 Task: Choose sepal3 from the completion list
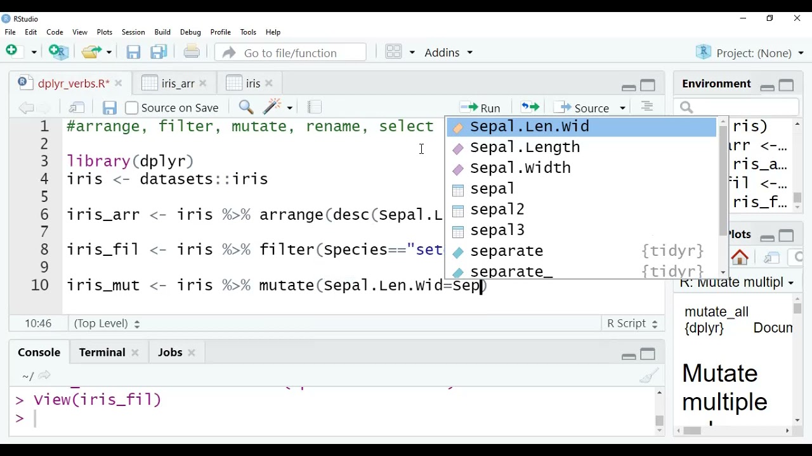[581, 231]
